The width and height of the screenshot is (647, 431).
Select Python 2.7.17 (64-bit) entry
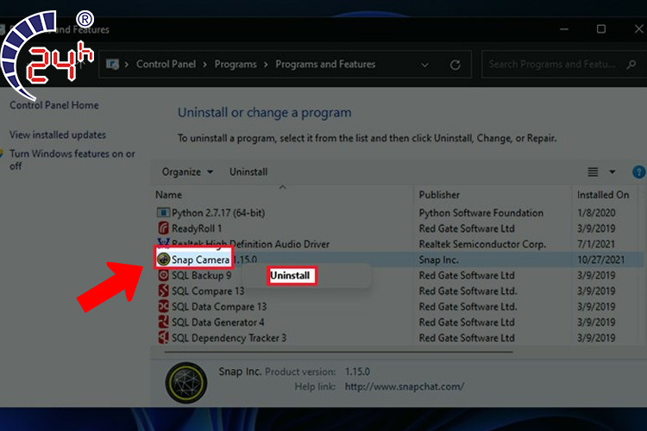tap(218, 213)
